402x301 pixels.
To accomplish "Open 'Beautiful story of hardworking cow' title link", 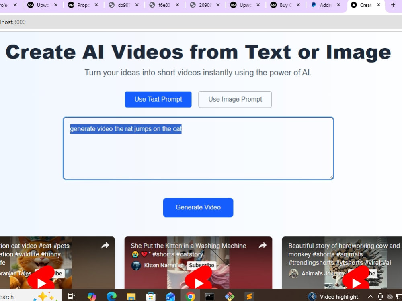I will pyautogui.click(x=344, y=254).
